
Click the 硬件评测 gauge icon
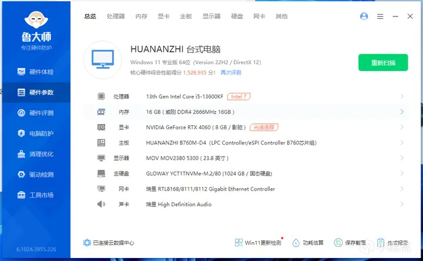pyautogui.click(x=21, y=113)
